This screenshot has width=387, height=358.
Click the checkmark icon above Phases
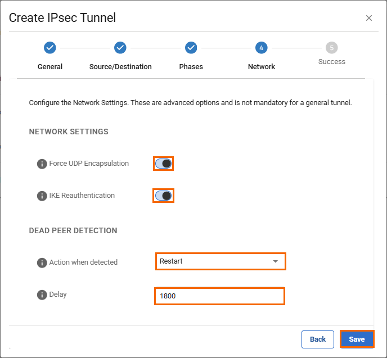click(x=191, y=48)
